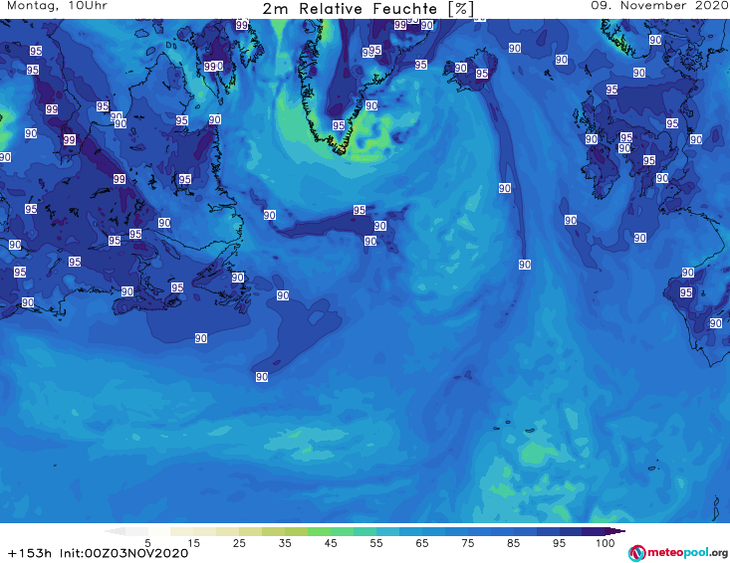Pick the bright green swatch just before 45

tap(319, 531)
